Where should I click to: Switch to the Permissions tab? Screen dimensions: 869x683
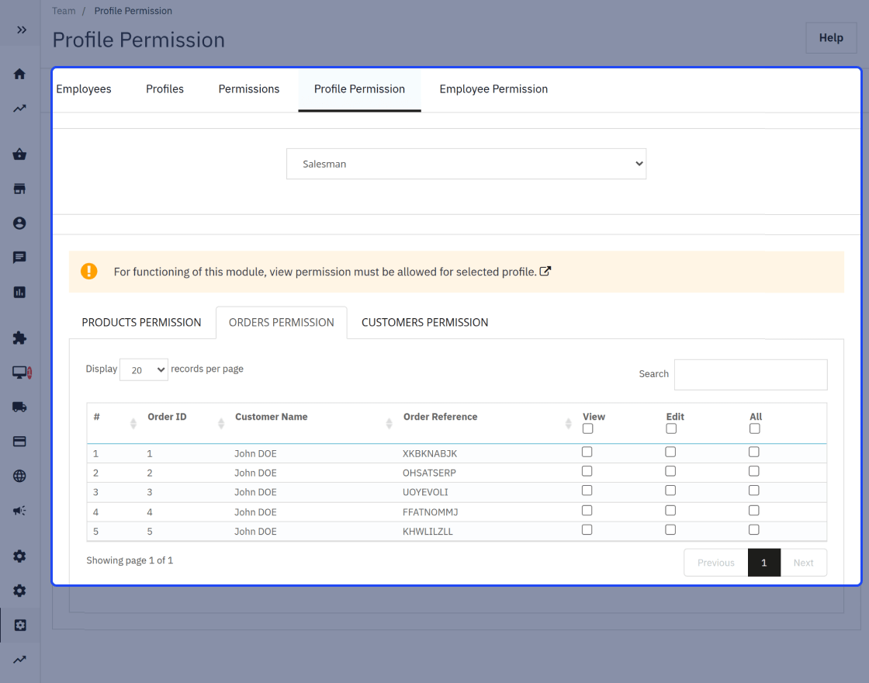249,89
